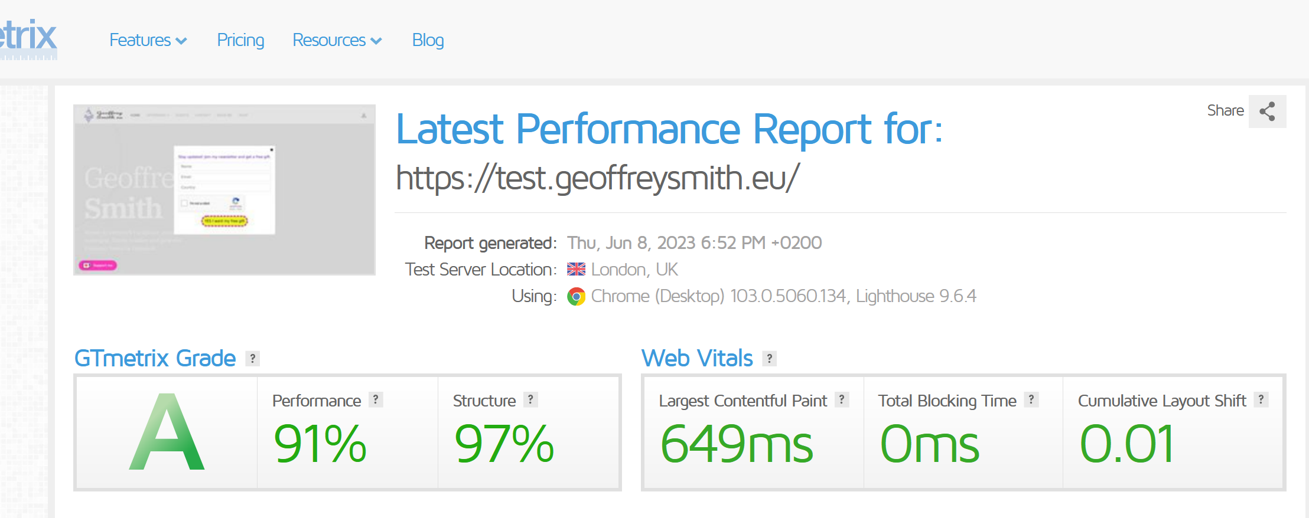The height and width of the screenshot is (518, 1309).
Task: Click the Using label
Action: click(x=534, y=296)
